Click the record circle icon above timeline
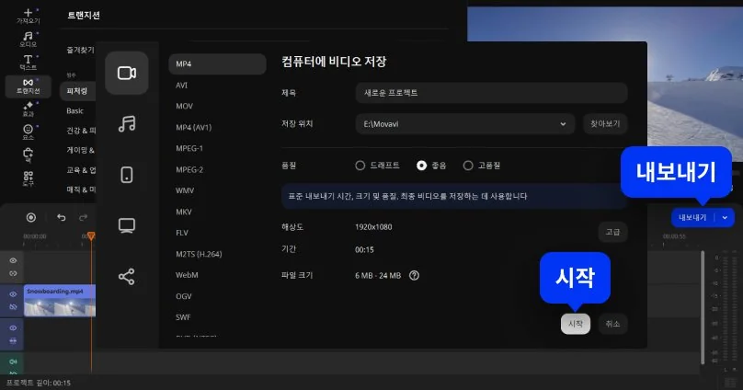743x390 pixels. click(30, 217)
